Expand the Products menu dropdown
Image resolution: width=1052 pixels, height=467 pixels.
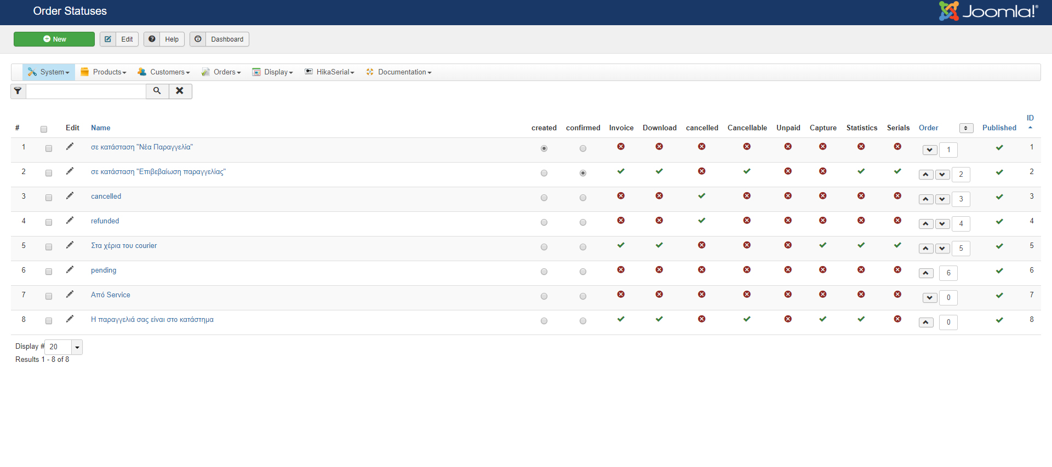pyautogui.click(x=104, y=72)
